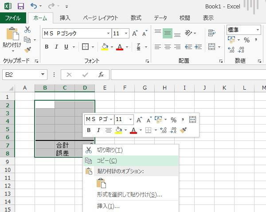Choose コピー(C) from context menu
266x212 pixels.
coord(131,161)
